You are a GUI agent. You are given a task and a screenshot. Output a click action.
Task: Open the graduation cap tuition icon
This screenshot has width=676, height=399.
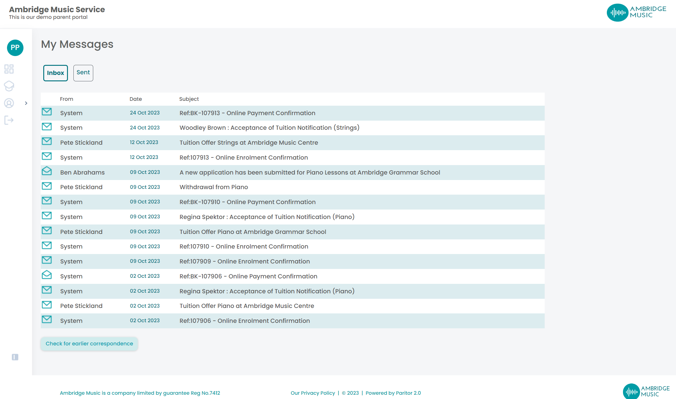coord(9,86)
